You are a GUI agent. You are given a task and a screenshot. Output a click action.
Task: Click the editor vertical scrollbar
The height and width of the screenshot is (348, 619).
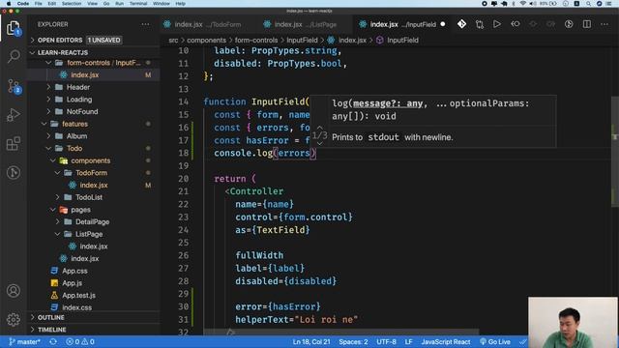[615, 152]
